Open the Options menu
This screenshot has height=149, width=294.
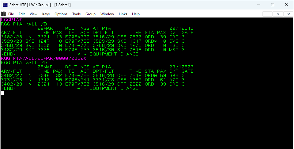tap(61, 14)
